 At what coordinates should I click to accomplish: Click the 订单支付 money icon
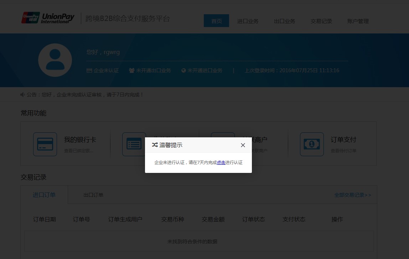point(312,144)
